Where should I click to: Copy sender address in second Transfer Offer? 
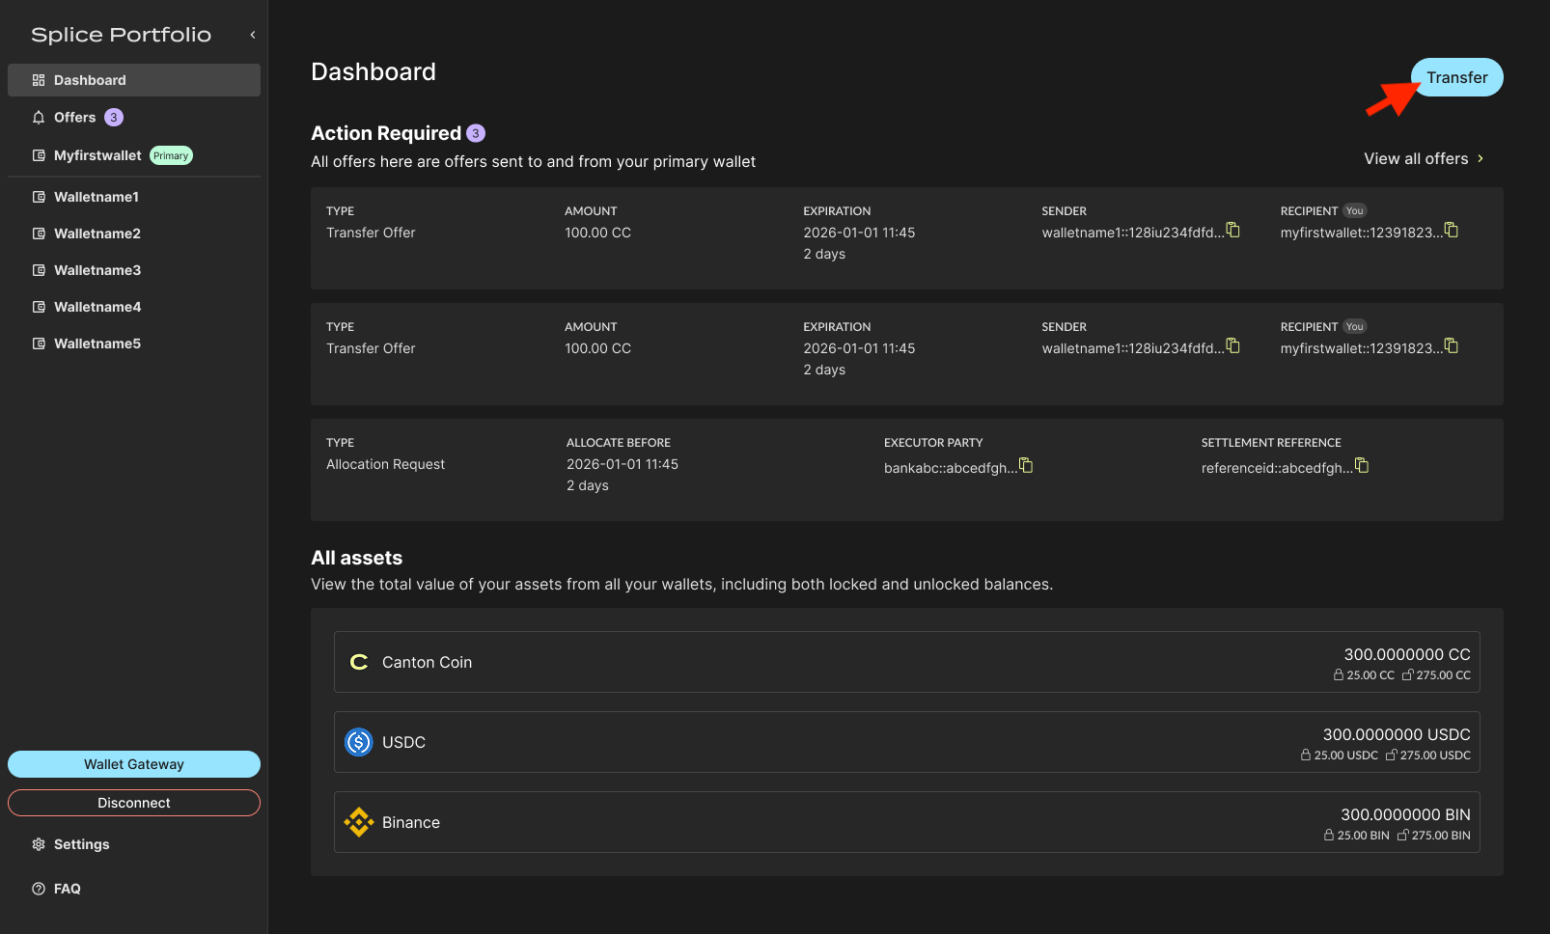click(1233, 346)
